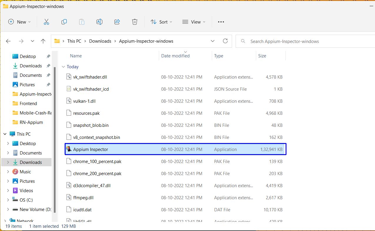The height and width of the screenshot is (231, 375).
Task: Select the chrome_200_percent.pak file name
Action: point(97,173)
